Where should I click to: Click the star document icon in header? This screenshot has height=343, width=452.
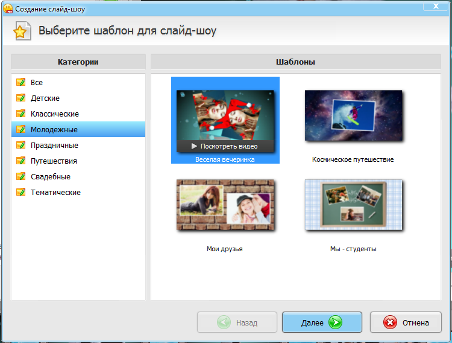(22, 31)
